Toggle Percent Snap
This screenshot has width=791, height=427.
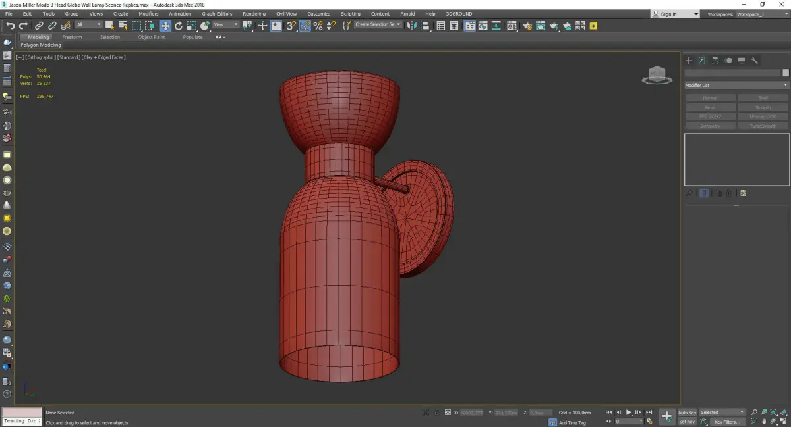(x=318, y=26)
